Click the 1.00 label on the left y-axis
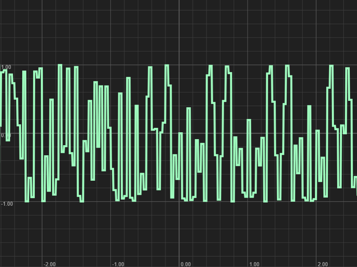Viewport: 357px width, 267px height. click(x=6, y=67)
